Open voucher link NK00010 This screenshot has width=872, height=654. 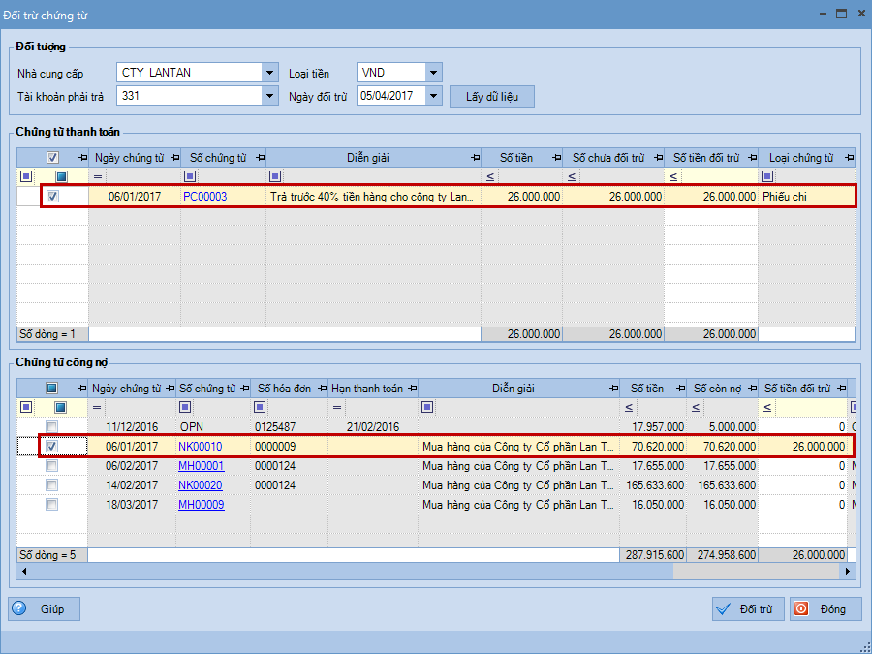tap(200, 447)
